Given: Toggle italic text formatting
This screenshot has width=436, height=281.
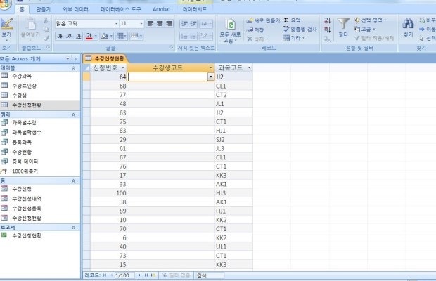Looking at the screenshot, I should [x=68, y=36].
